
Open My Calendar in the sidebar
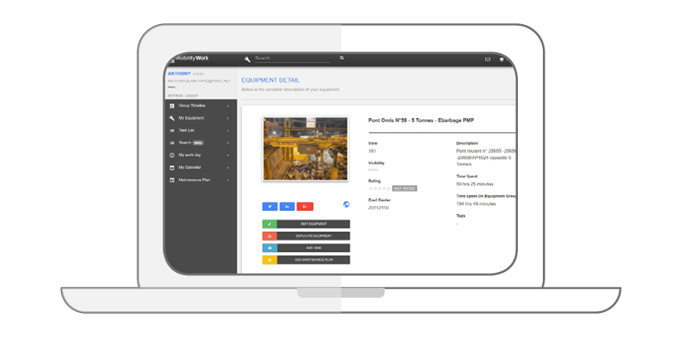[190, 168]
